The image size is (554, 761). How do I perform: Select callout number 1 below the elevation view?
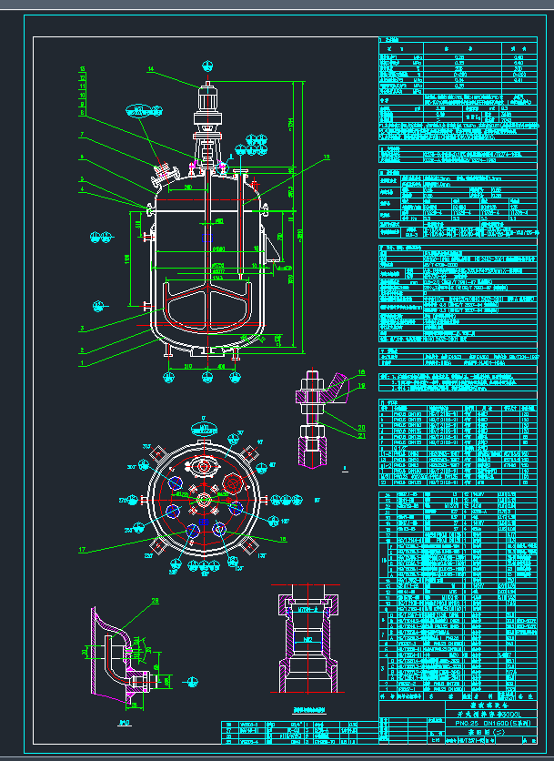pyautogui.click(x=82, y=363)
